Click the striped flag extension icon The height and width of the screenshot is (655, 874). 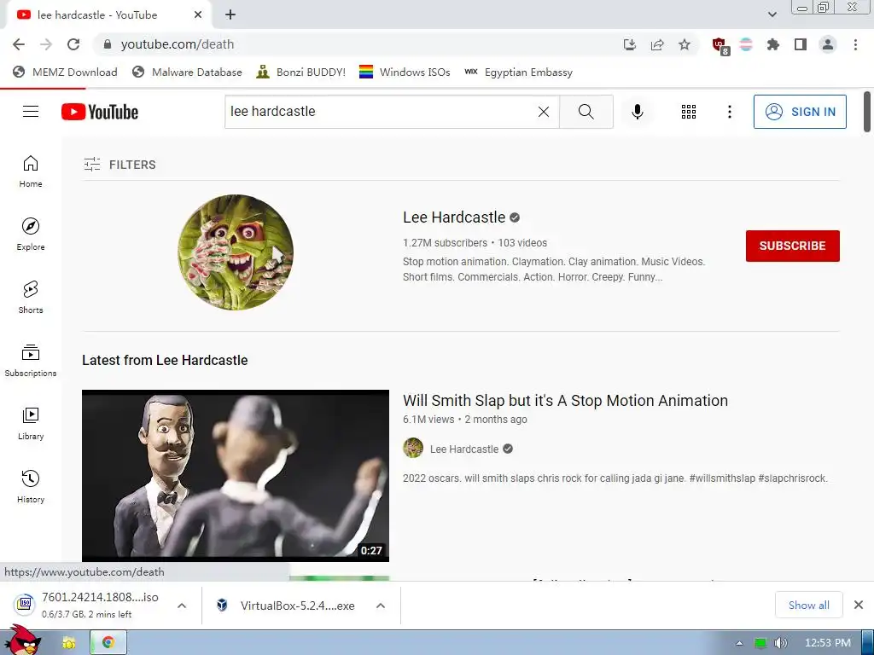pyautogui.click(x=746, y=44)
